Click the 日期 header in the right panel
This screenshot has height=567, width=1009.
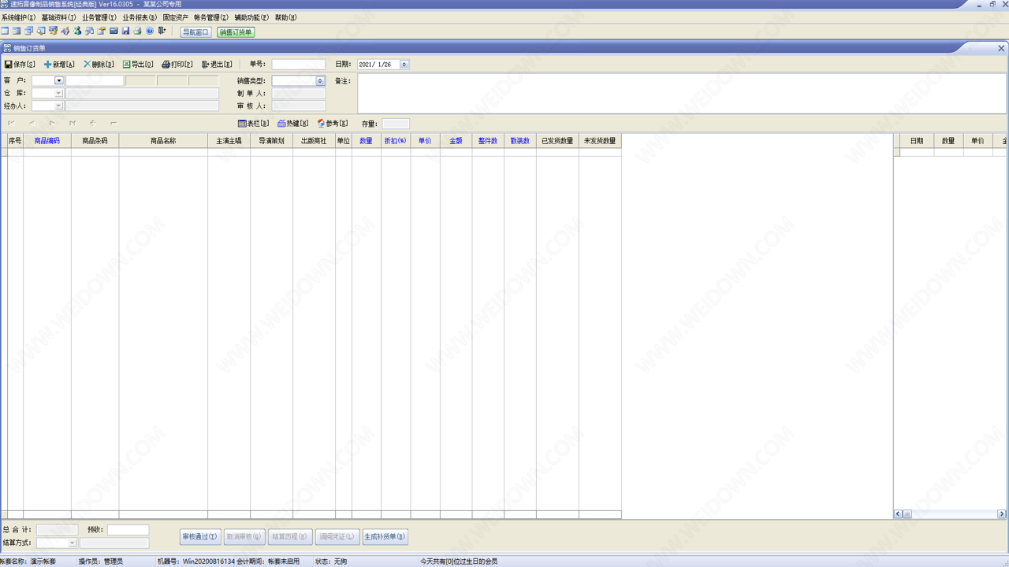point(917,141)
